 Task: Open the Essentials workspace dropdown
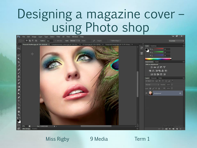tap(176, 41)
